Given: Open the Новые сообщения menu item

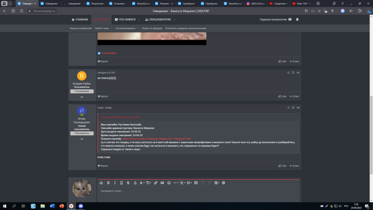Looking at the screenshot, I should 81,28.
